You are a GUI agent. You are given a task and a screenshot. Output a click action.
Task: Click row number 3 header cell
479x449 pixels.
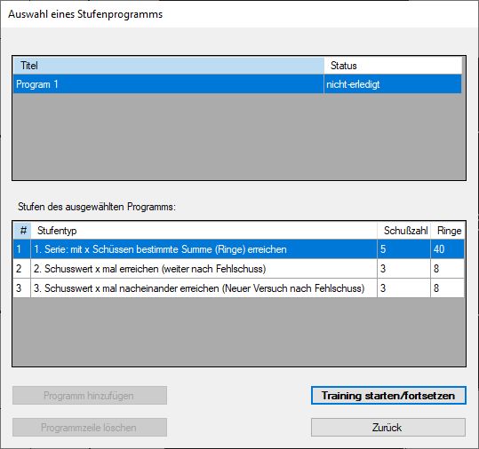[22, 288]
